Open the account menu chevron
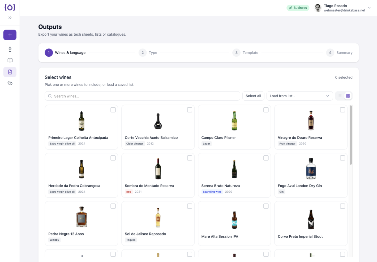Viewport: 377px width, 262px height. pos(369,8)
